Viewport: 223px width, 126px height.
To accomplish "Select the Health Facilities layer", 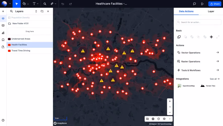I will 30,45.
